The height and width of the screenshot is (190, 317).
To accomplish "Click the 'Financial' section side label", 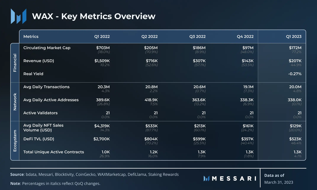I will (x=15, y=63).
